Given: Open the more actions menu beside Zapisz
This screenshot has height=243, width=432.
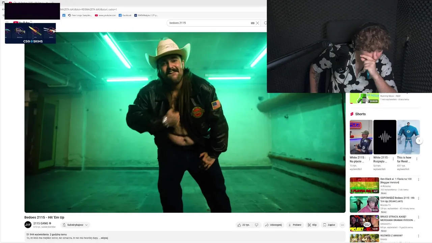Looking at the screenshot, I should (342, 225).
